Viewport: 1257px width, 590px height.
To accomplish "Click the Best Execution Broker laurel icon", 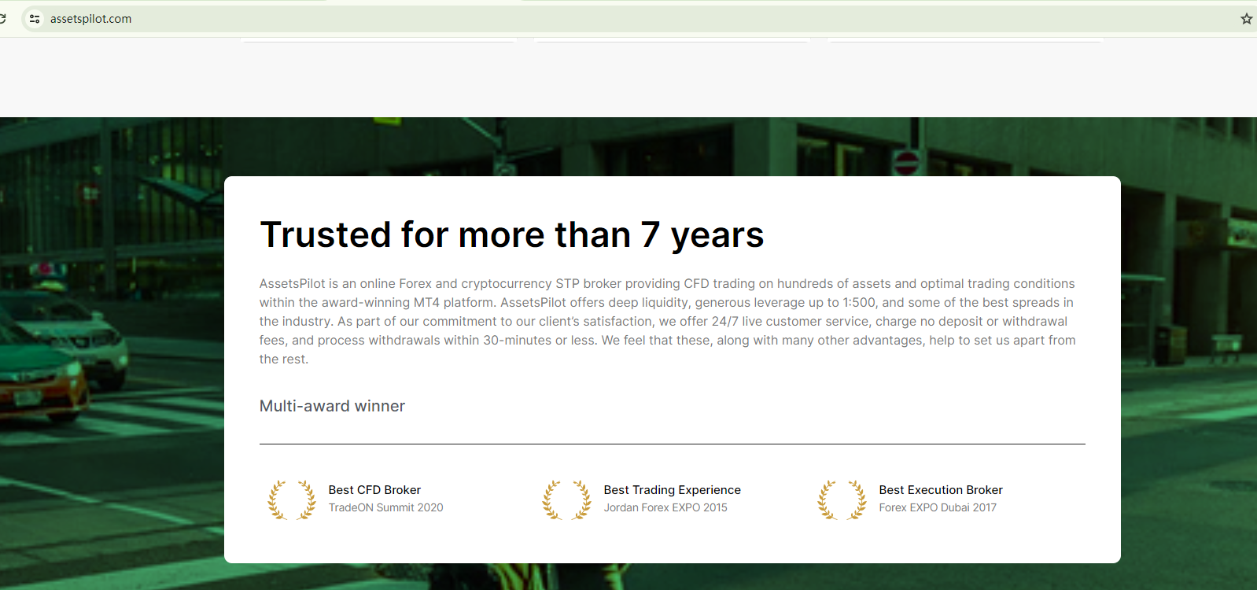I will click(x=842, y=500).
